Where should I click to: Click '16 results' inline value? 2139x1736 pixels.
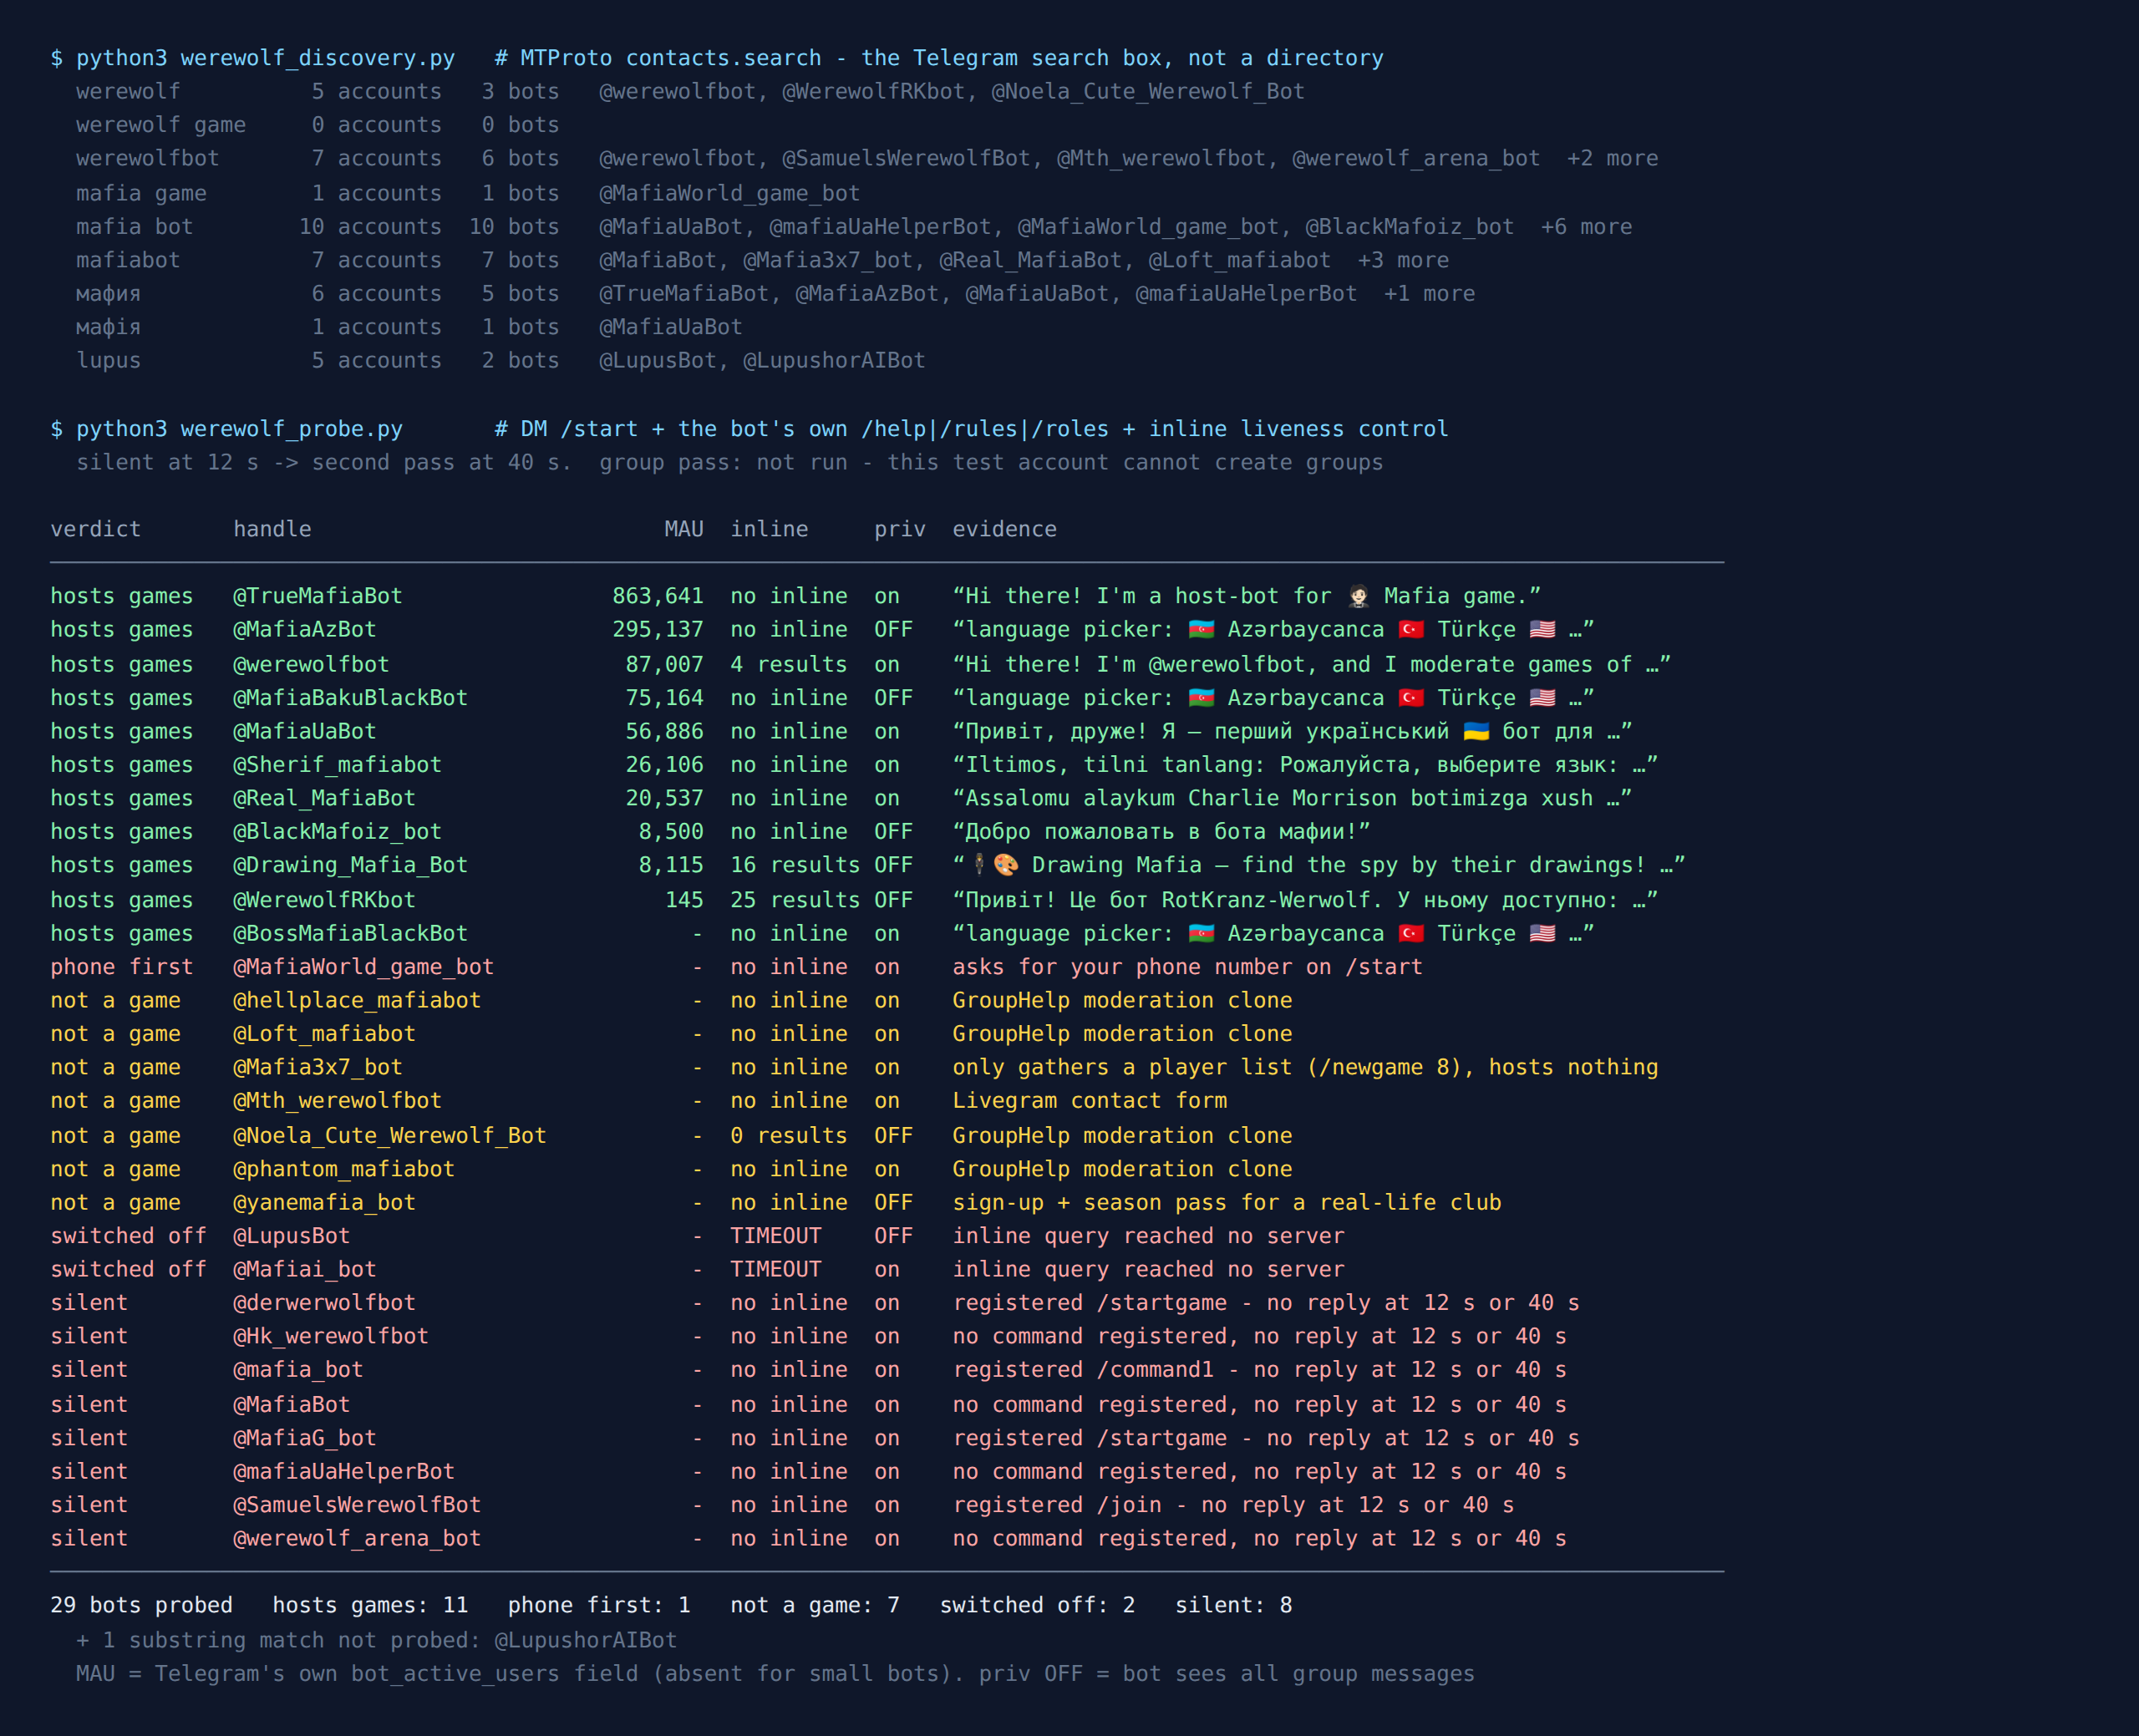click(x=795, y=865)
